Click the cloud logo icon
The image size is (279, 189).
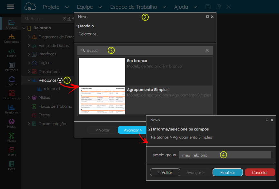(30, 7)
